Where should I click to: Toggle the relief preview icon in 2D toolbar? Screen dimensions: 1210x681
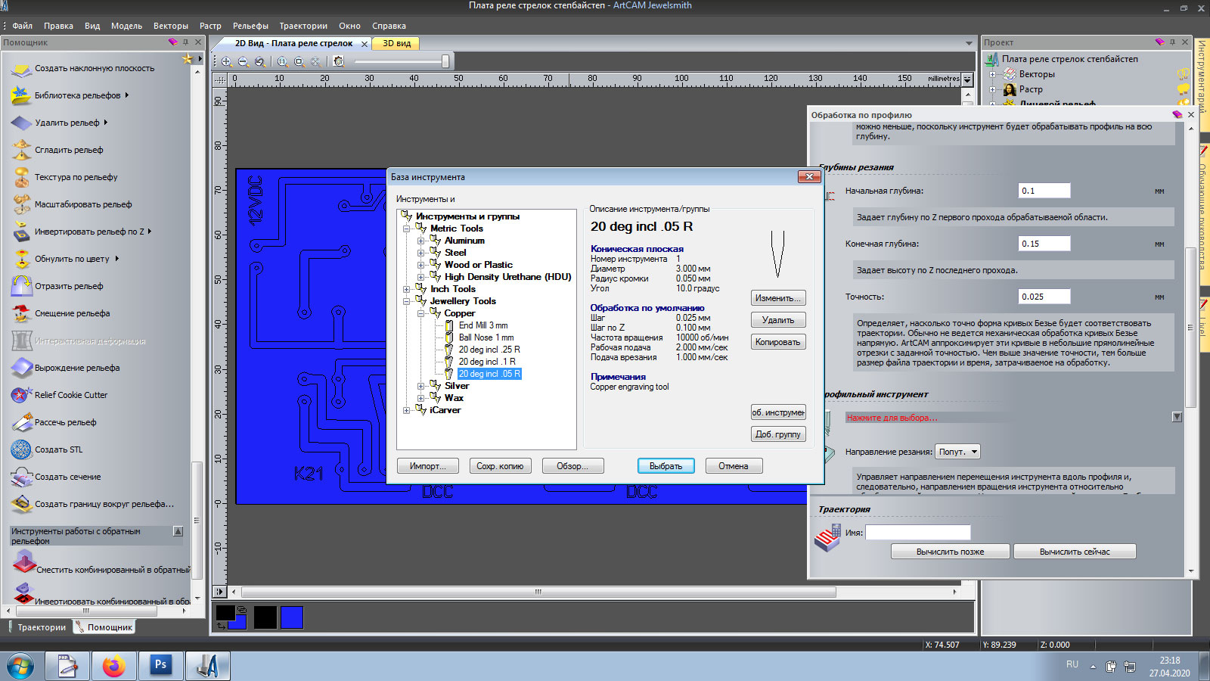338,61
